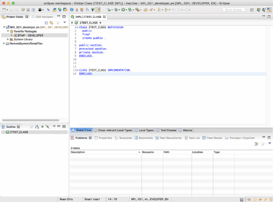This screenshot has height=202, width=273.
Task: Click the Quick Access search field
Action: tap(234, 9)
